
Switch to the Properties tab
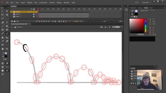click(133, 8)
